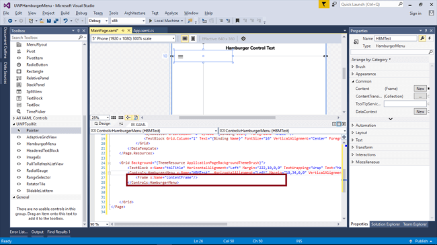Viewport: 437px width, 245px height.
Task: Toggle portrait orientation in designer
Action: (x=193, y=39)
